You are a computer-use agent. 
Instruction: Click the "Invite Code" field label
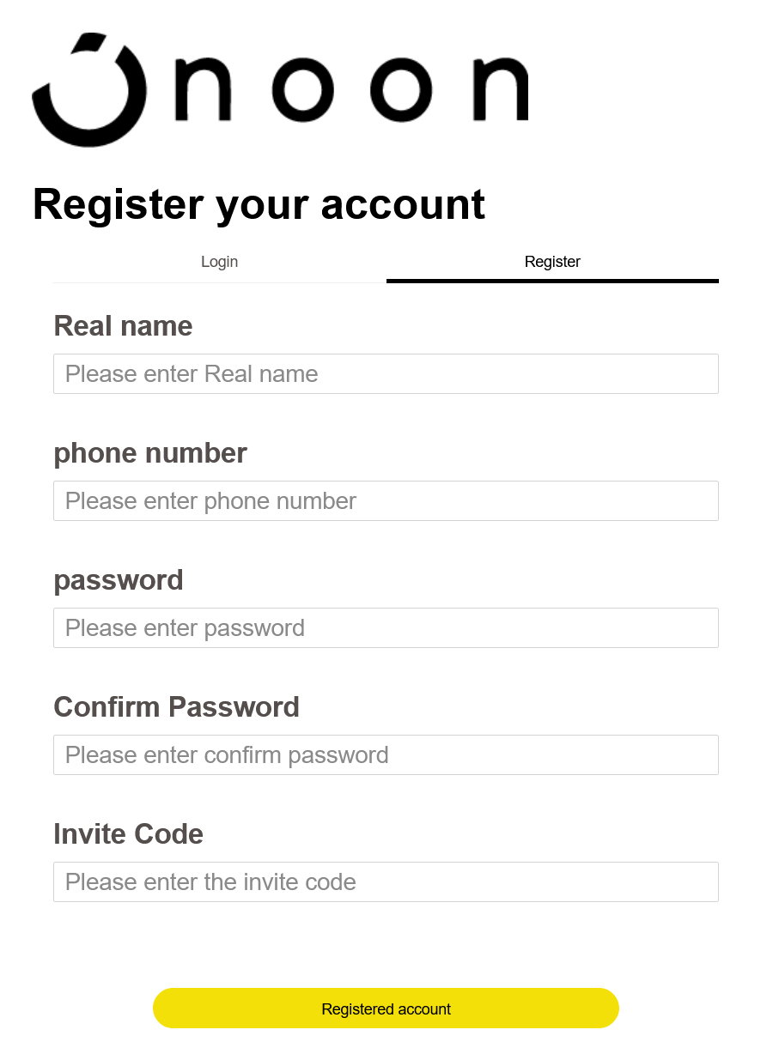click(128, 834)
